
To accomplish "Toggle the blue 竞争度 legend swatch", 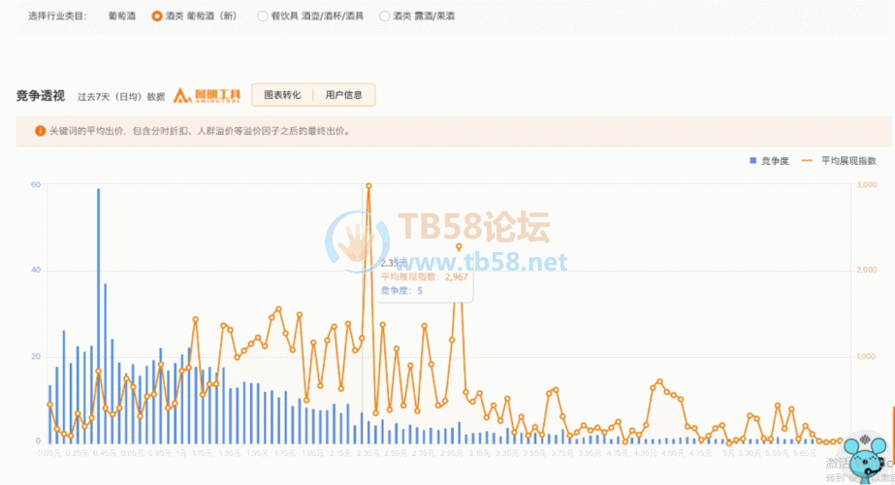I will tap(751, 160).
